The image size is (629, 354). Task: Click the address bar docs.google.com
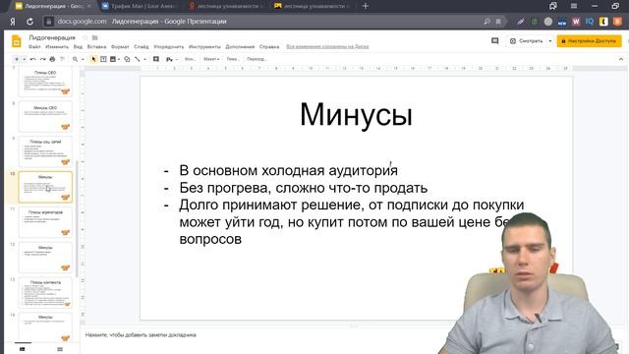(x=83, y=22)
